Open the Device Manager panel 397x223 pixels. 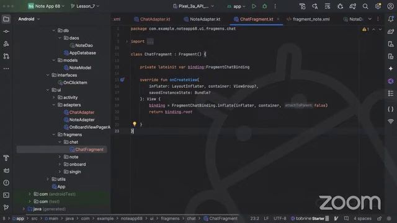click(x=391, y=44)
